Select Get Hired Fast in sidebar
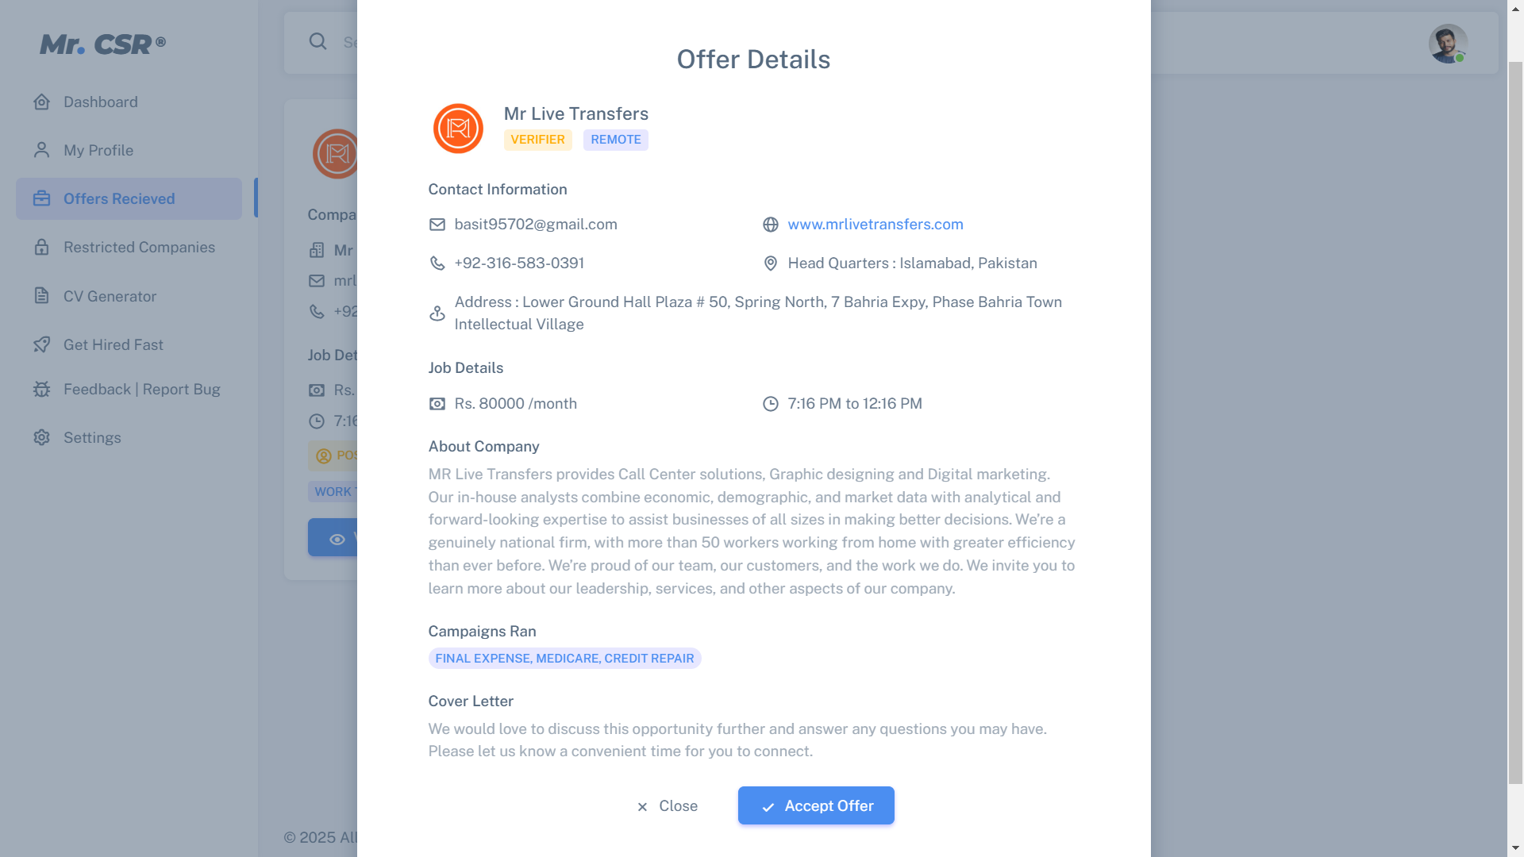The height and width of the screenshot is (857, 1524). [114, 345]
